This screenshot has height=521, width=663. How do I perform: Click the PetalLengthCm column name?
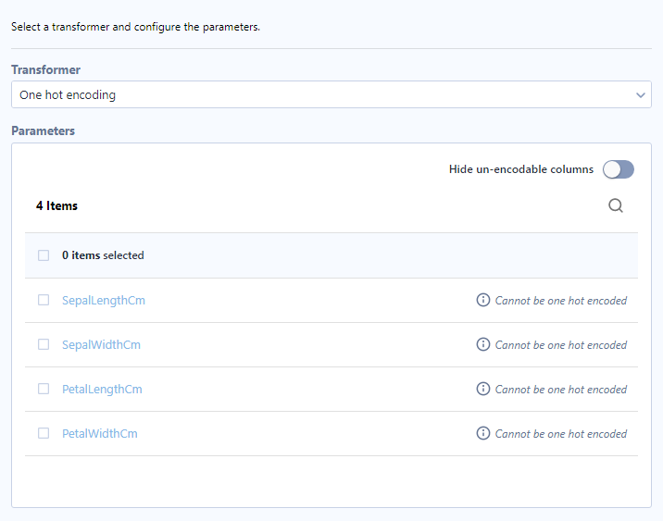click(x=102, y=389)
